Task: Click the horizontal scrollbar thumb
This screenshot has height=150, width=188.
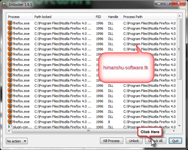Action: [89, 131]
